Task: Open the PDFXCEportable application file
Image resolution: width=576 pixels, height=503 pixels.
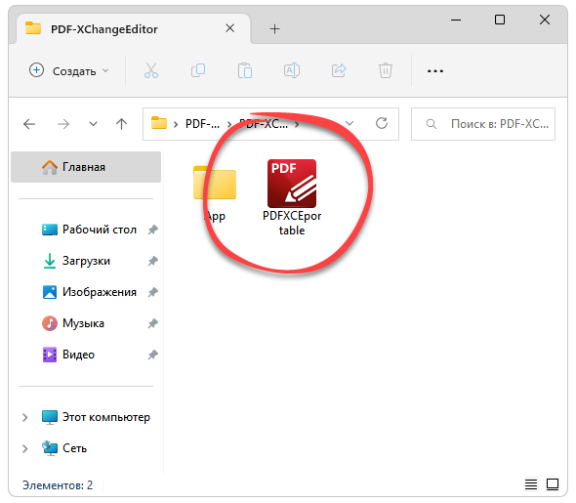Action: pos(292,197)
